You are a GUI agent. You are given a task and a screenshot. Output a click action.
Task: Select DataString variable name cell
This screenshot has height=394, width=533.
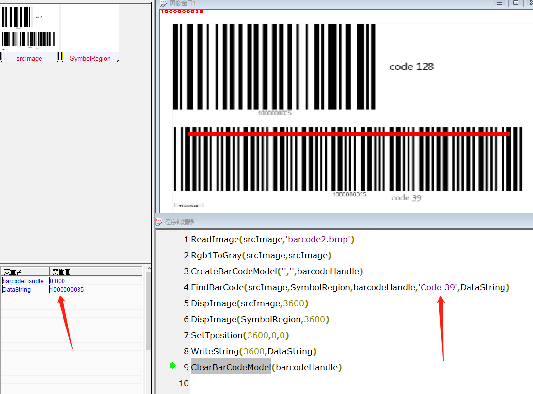(x=26, y=290)
